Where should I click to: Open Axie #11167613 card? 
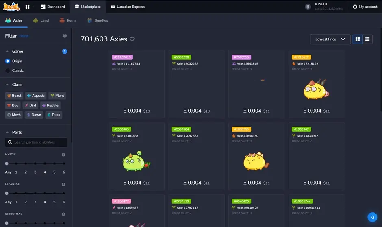tap(137, 84)
